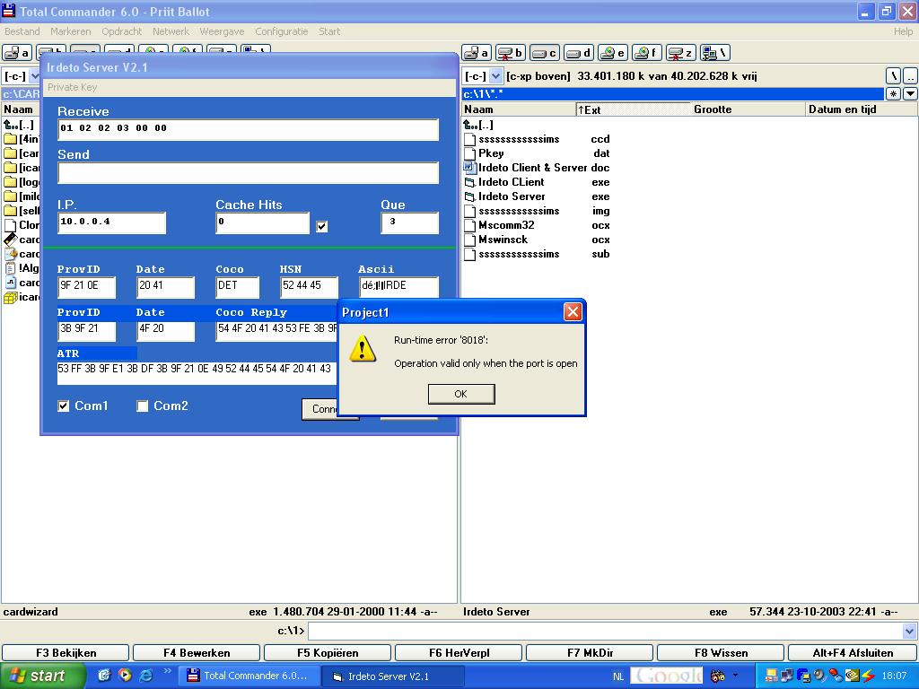Viewport: 919px width, 689px height.
Task: Go to root directory with backslash button
Action: pos(893,75)
